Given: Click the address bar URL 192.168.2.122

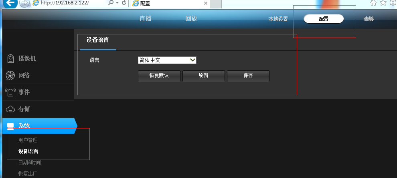Looking at the screenshot, I should (65, 3).
